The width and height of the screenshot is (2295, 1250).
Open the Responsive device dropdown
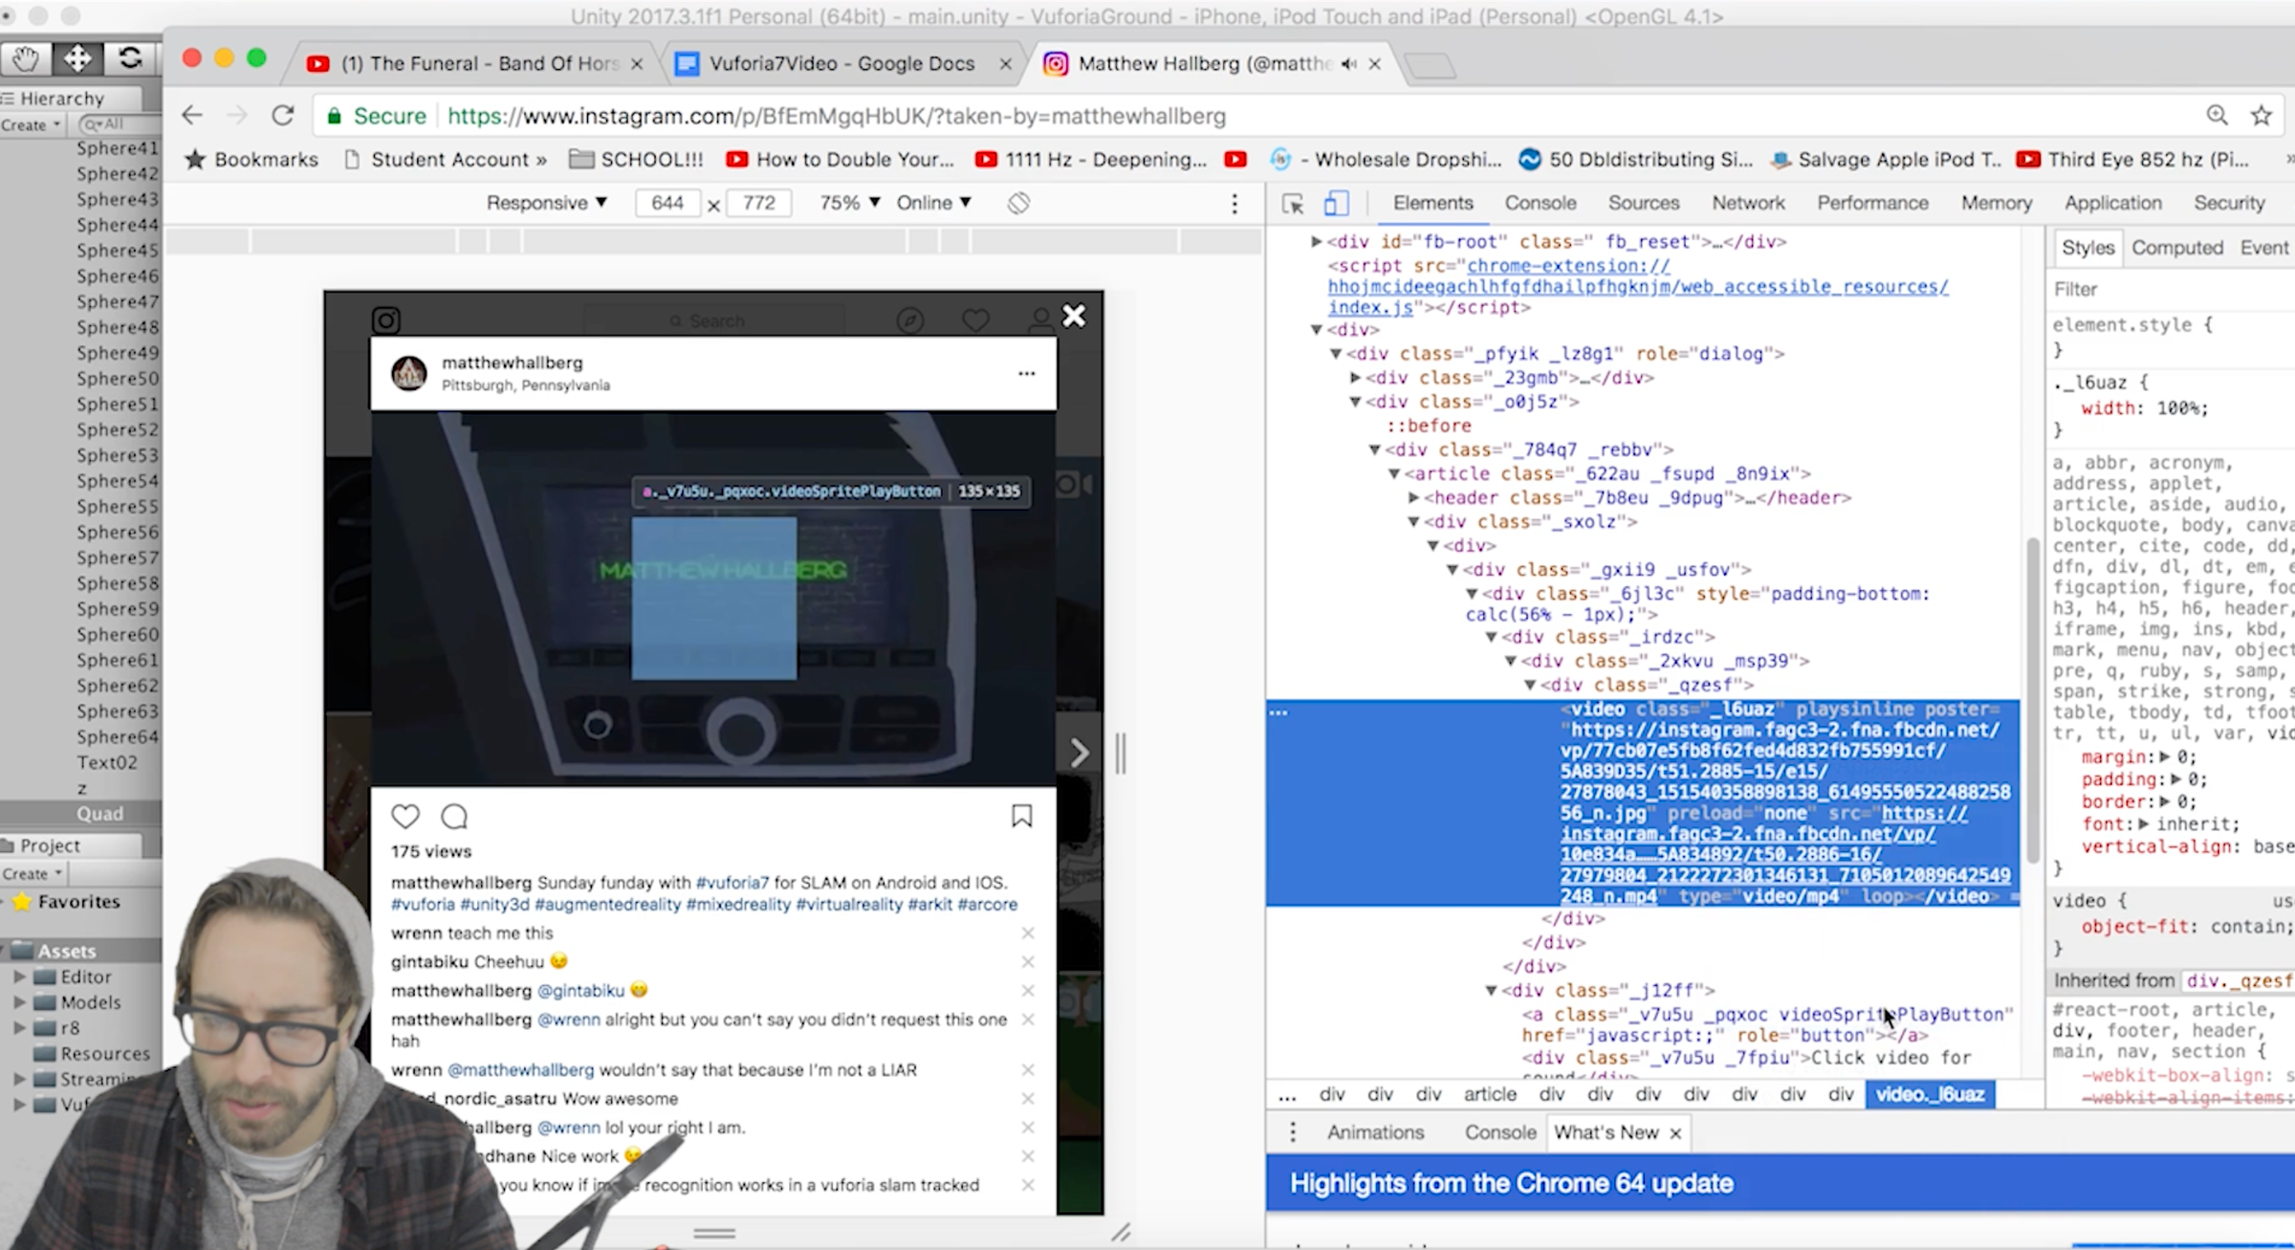pyautogui.click(x=546, y=203)
